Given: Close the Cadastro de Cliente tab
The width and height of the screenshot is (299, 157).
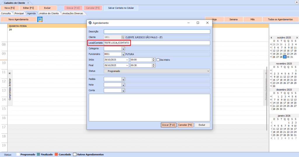Looking at the screenshot, I should 28,2.
